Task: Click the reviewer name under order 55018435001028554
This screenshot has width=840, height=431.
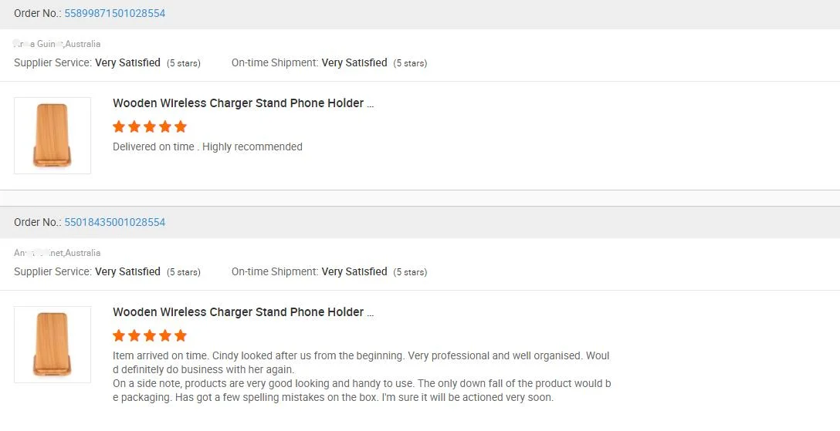Action: (x=57, y=253)
